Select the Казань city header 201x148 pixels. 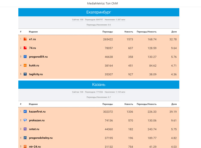pyautogui.click(x=98, y=85)
